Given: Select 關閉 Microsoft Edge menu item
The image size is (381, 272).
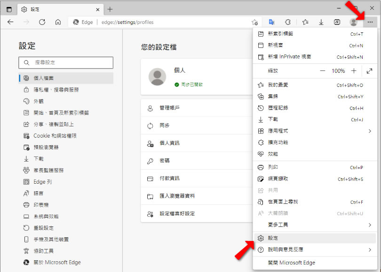Looking at the screenshot, I should 315,263.
